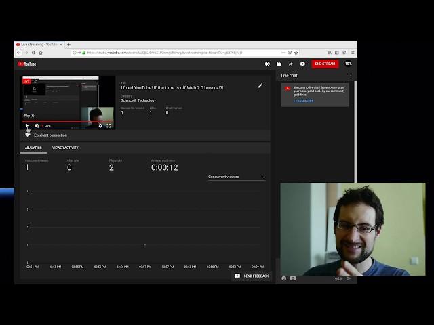Click the 0:00:12 average watch time
Screen dimensions: 434x325
pyautogui.click(x=164, y=167)
